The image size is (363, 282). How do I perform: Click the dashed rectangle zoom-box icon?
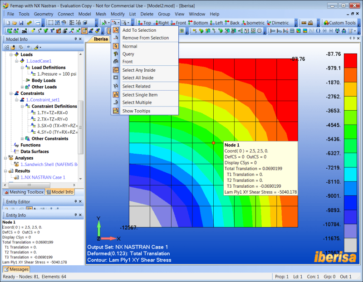51,23
